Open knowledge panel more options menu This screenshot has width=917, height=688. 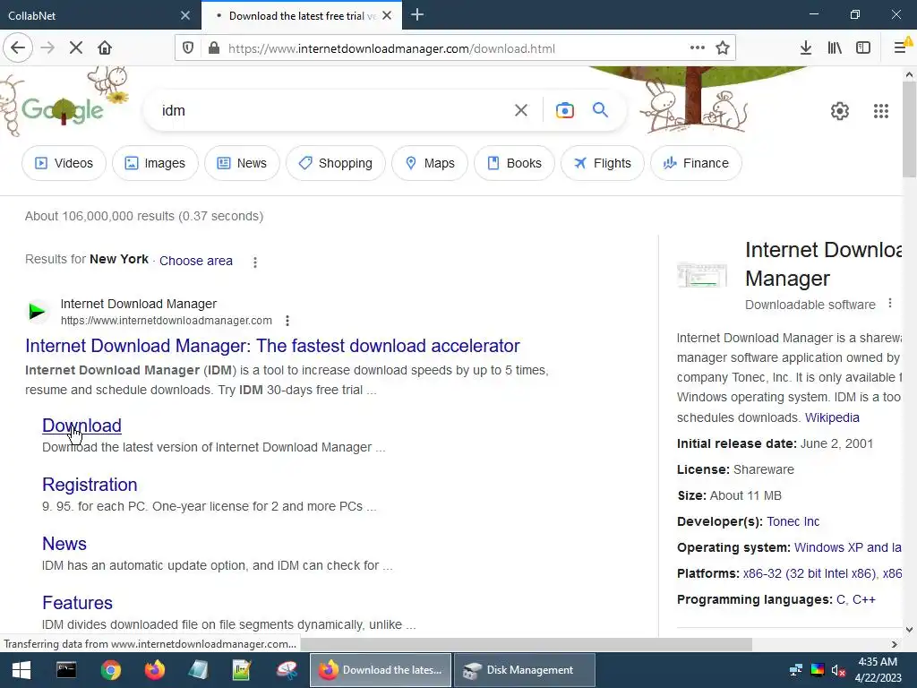click(890, 303)
